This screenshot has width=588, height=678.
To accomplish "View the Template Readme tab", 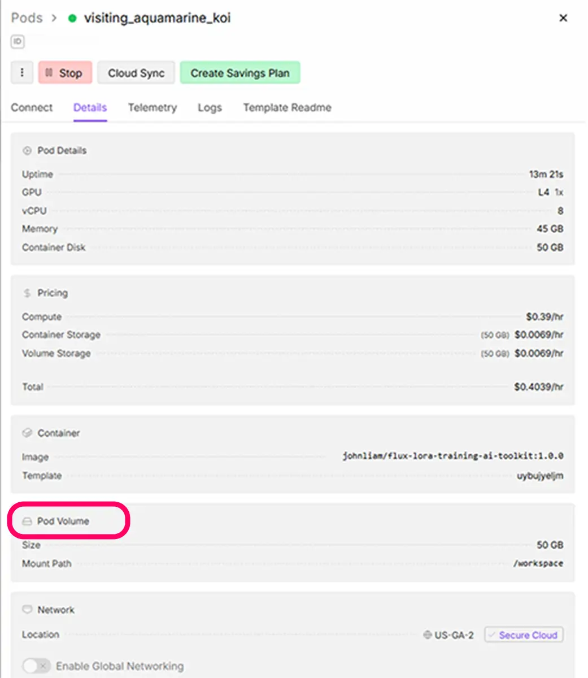I will click(x=287, y=107).
